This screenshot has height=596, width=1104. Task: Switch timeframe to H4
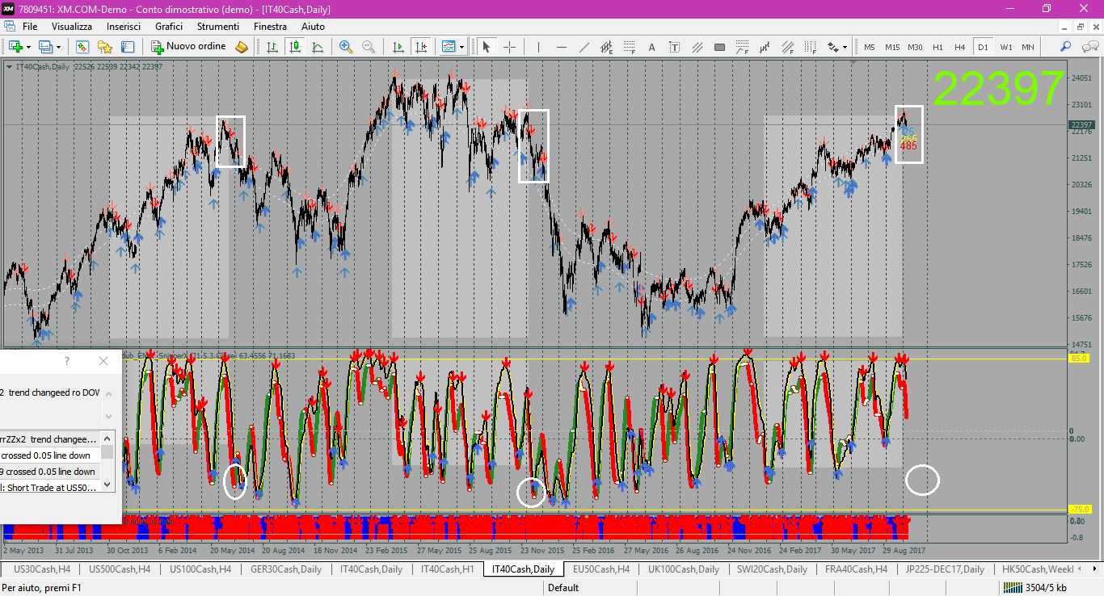click(960, 47)
